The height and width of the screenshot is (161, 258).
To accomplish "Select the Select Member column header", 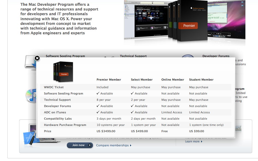I will [x=142, y=80].
